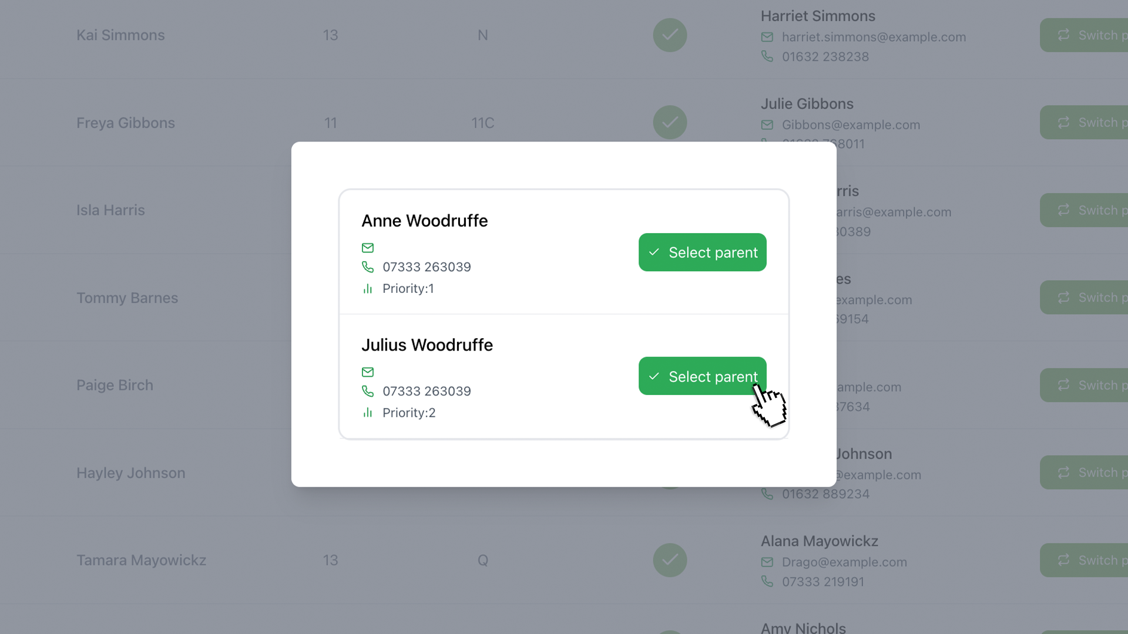
Task: Open the harriet.simmons@example.com email link
Action: [874, 37]
